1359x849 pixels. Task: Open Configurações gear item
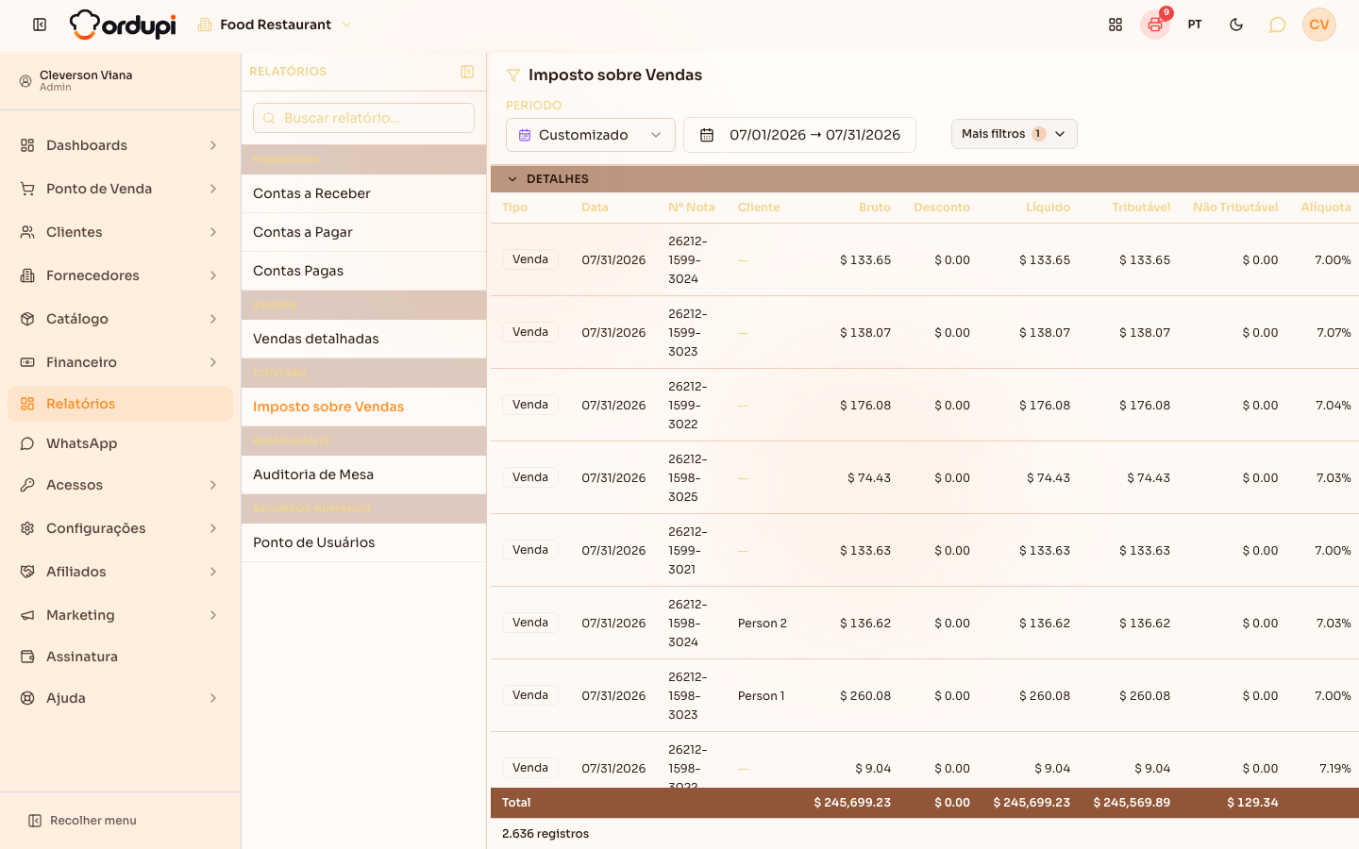click(x=120, y=528)
